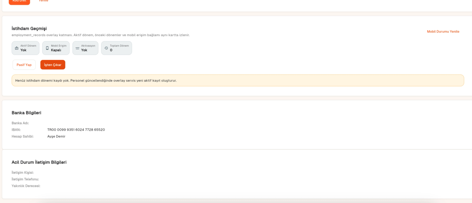Screen dimensions: 472x203
Task: Click the Banka Bilgileri heading
Action: [x=26, y=113]
